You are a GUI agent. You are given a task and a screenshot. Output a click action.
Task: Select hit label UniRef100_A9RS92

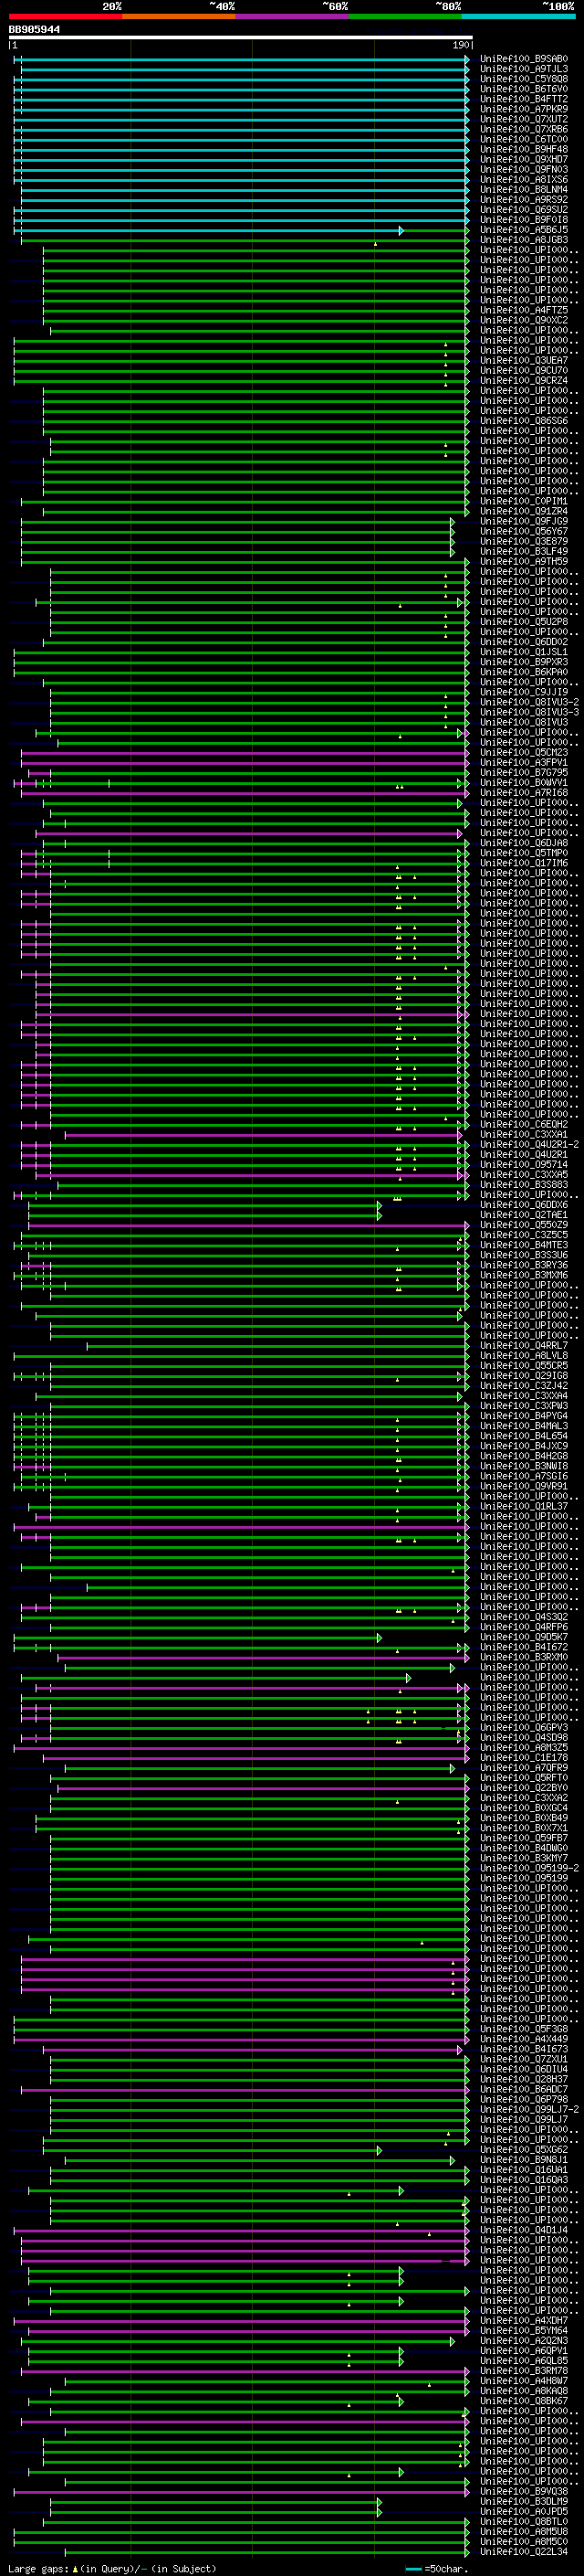pos(524,200)
